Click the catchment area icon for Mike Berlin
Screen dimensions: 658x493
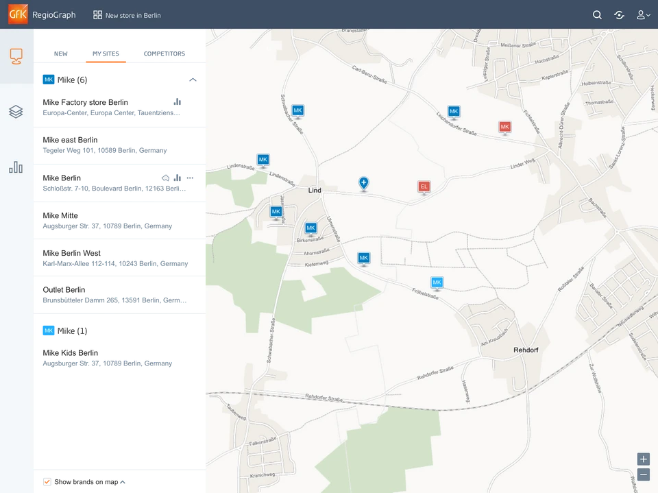pyautogui.click(x=166, y=178)
